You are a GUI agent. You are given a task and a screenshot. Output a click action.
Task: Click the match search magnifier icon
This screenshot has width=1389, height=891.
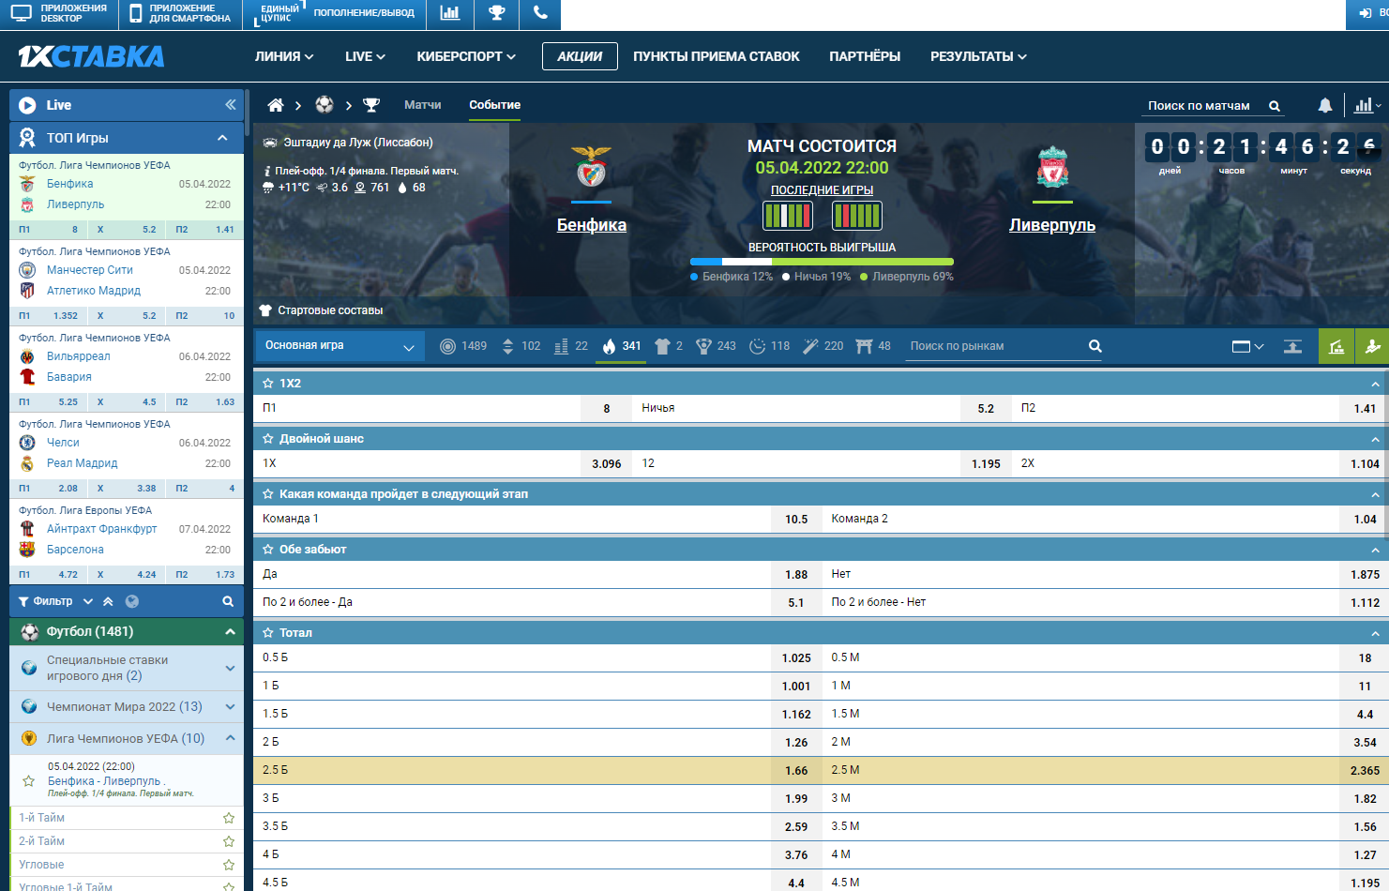(x=1275, y=106)
